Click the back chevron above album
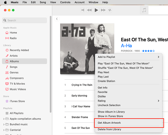This screenshot has height=135, width=168. point(57,19)
